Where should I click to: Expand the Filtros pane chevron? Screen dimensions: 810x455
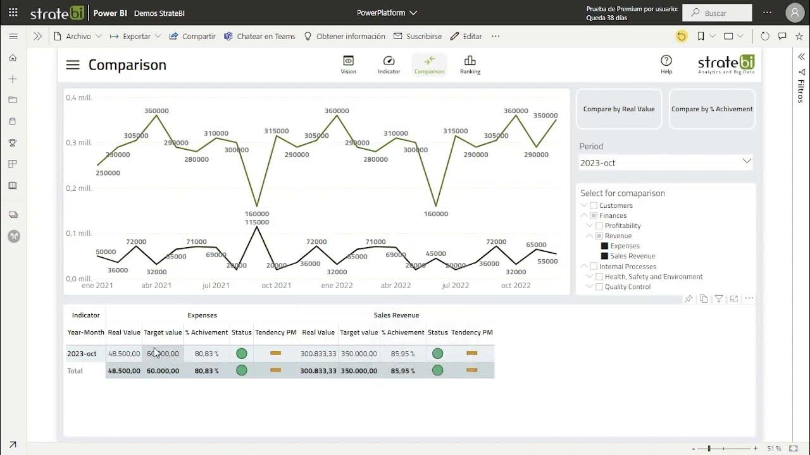click(801, 57)
